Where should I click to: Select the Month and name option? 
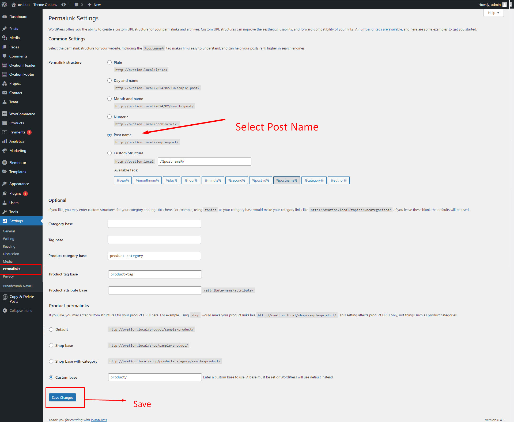(109, 99)
